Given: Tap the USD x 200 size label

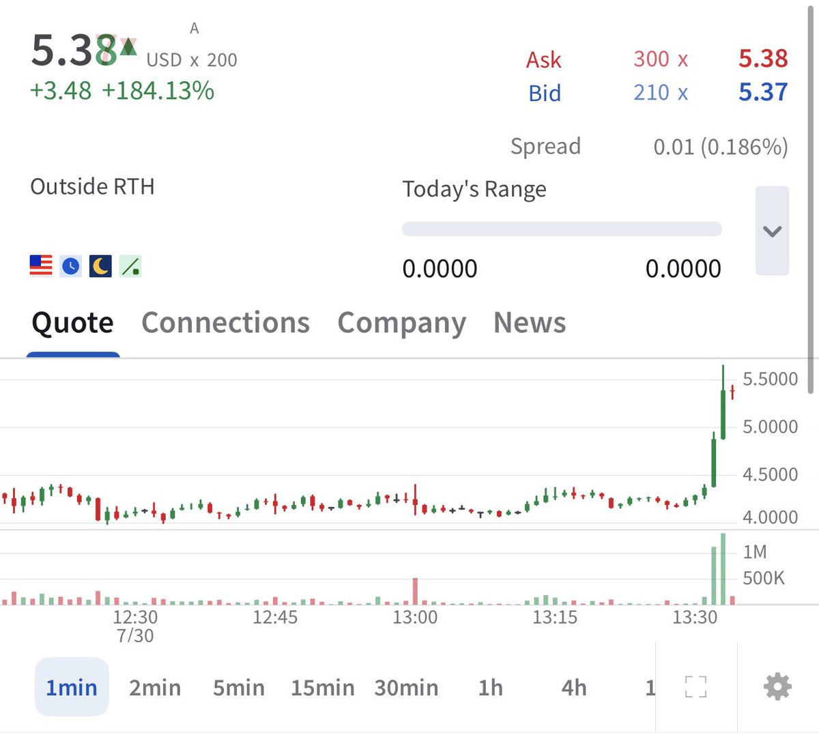Looking at the screenshot, I should [x=192, y=60].
